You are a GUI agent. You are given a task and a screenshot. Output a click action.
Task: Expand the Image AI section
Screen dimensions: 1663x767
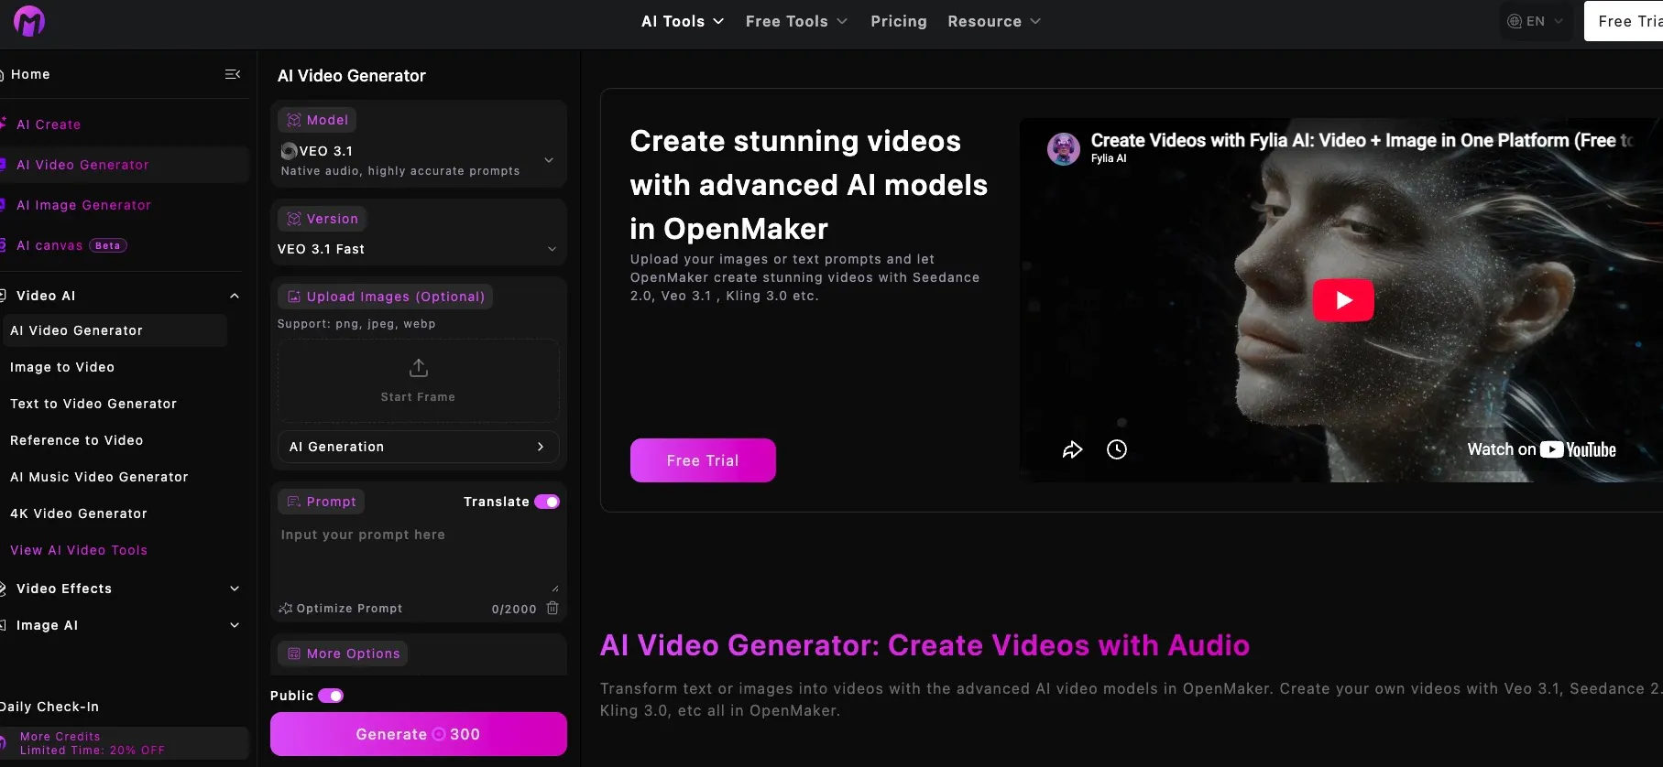235,625
